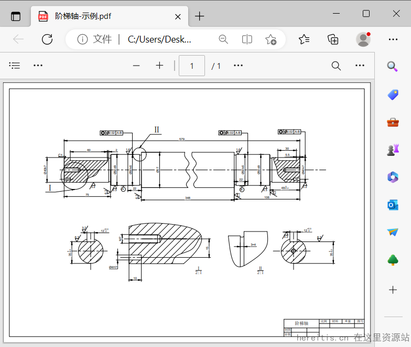Open the Favorites list
The height and width of the screenshot is (347, 411).
pyautogui.click(x=304, y=39)
